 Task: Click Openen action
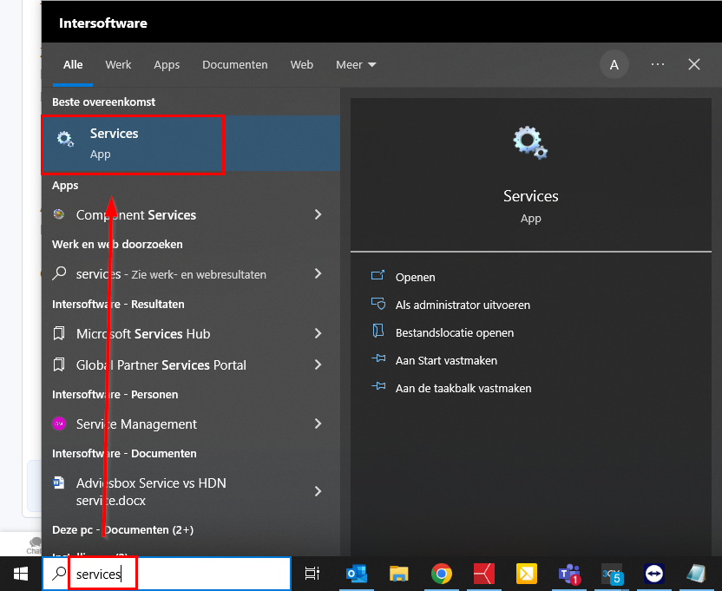[415, 278]
